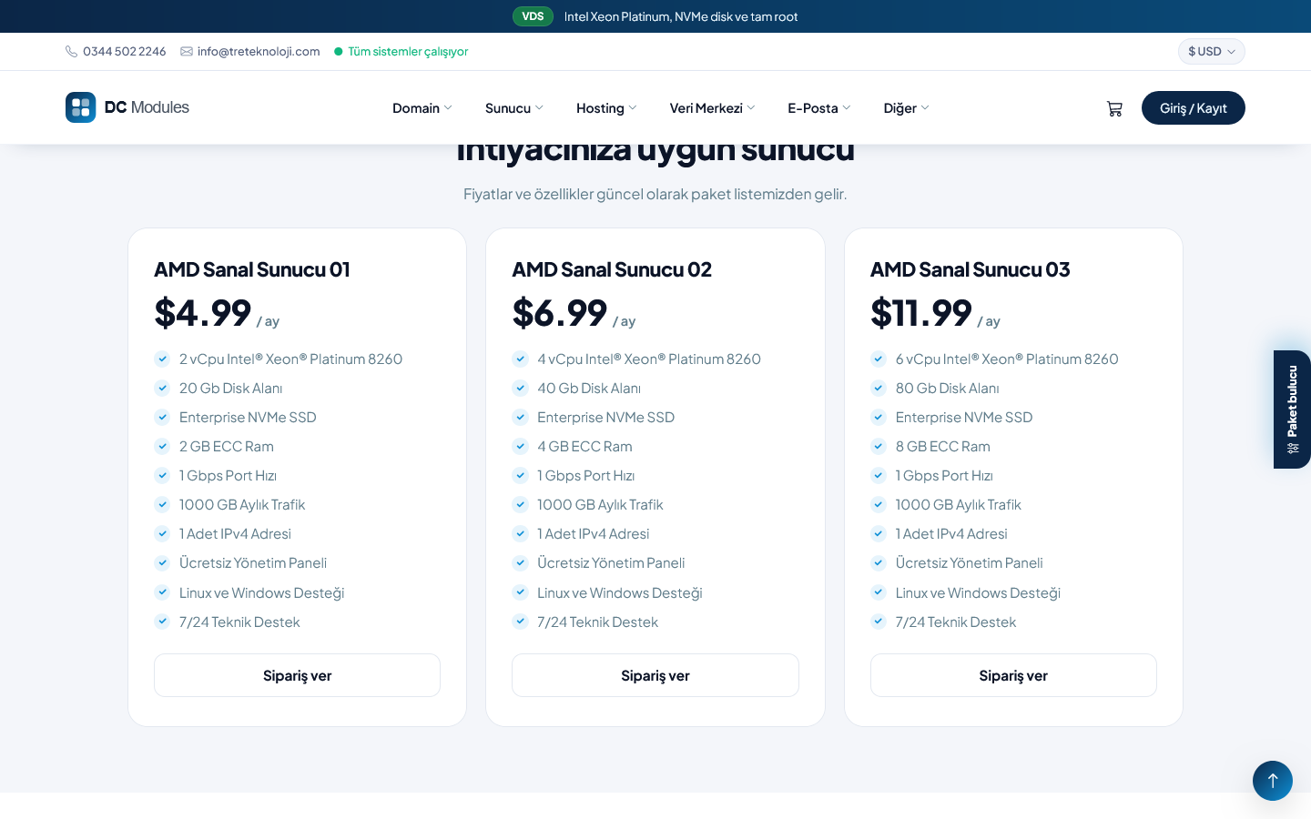This screenshot has height=819, width=1311.
Task: Select the AMD Sanal Sunucu 01 title
Action: [252, 269]
